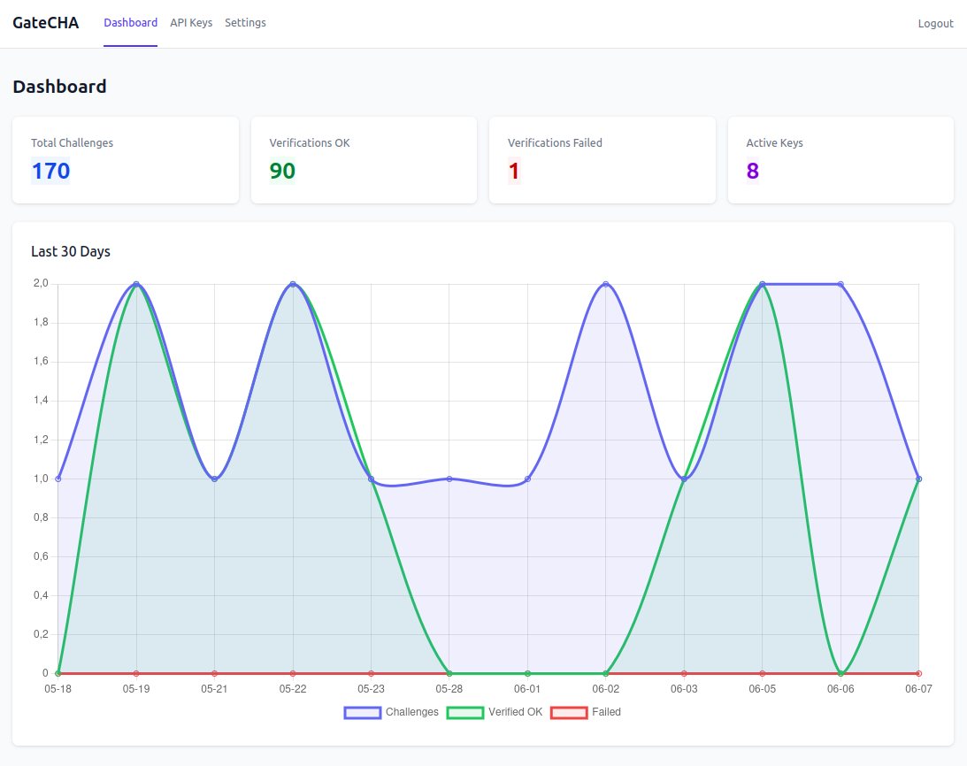
Task: Click the Challenges data point at 06-01
Action: 527,479
